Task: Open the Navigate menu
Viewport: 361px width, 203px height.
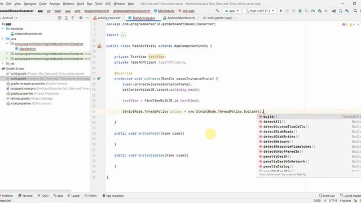Action: point(30,4)
